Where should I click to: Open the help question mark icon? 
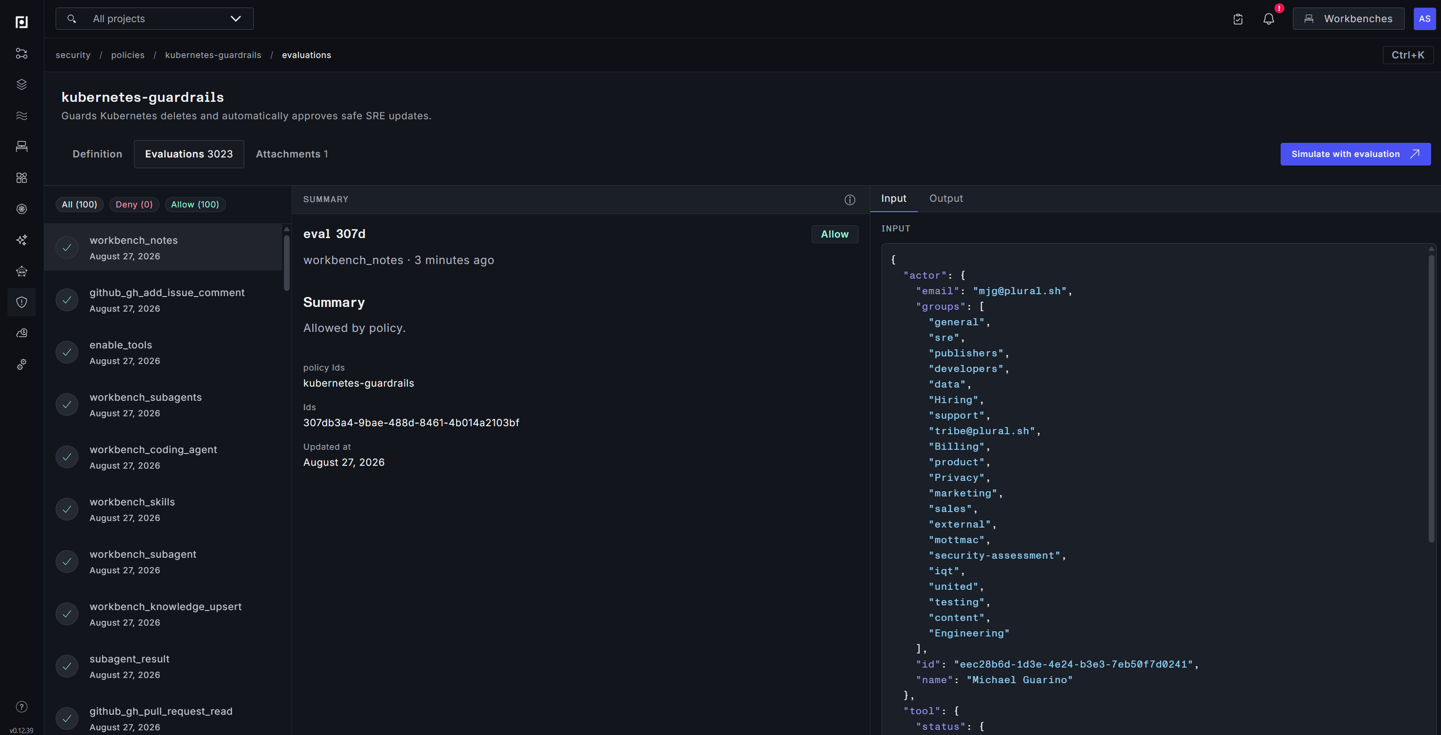click(22, 707)
